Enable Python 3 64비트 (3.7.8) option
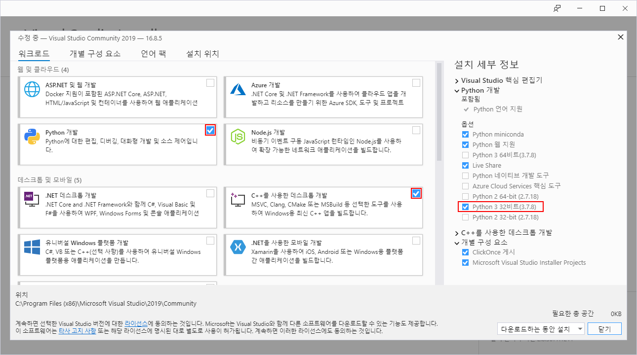The height and width of the screenshot is (355, 637). click(x=465, y=155)
